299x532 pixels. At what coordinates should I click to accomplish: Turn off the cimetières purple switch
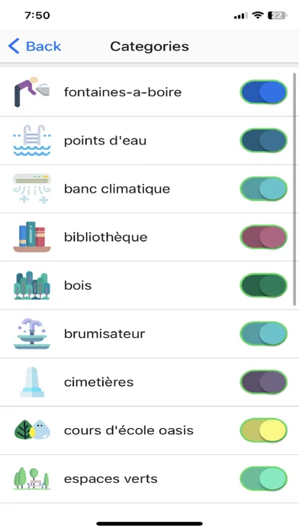point(263,382)
